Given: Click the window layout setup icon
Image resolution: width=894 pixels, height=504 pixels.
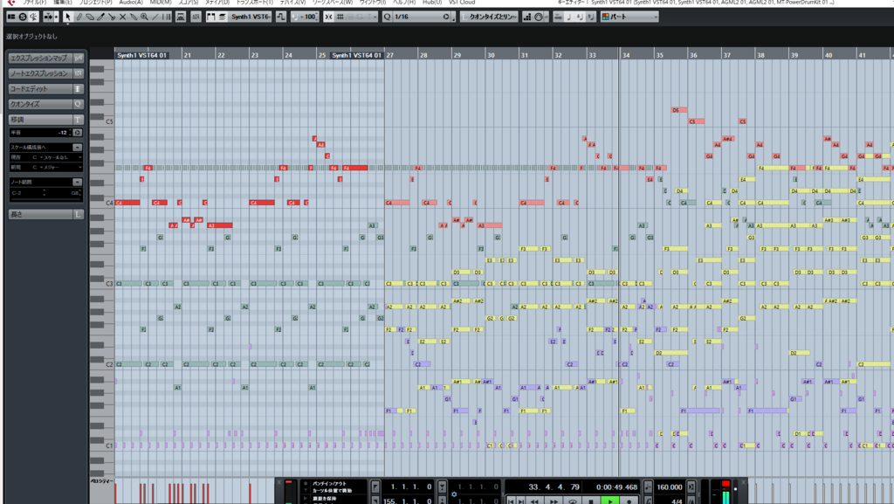Looking at the screenshot, I should pos(10,17).
